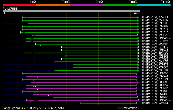Click the green arrowhead of the UniRef100_B9HYT5 alignment
Image resolution: width=173 pixels, height=110 pixels.
click(x=138, y=32)
